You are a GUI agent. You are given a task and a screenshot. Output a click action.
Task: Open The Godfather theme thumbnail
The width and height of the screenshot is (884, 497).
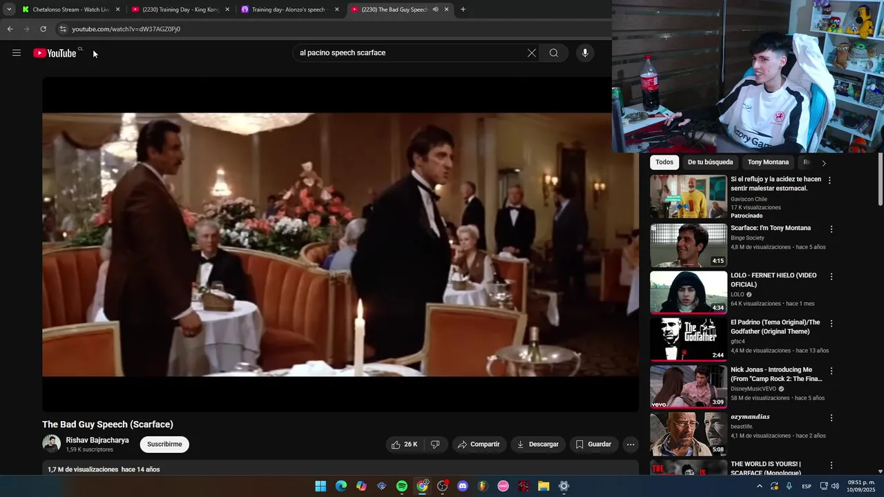[689, 340]
